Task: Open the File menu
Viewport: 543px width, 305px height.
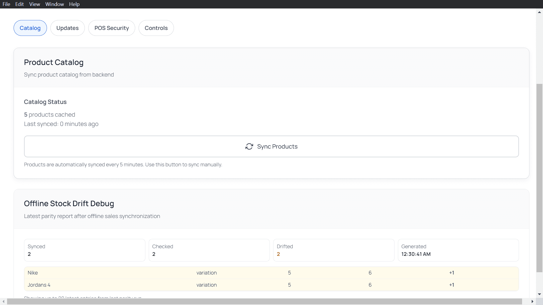Action: pos(6,4)
